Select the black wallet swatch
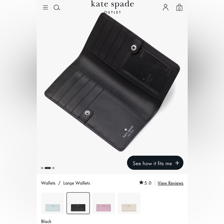The width and height of the screenshot is (224, 224). click(x=78, y=203)
